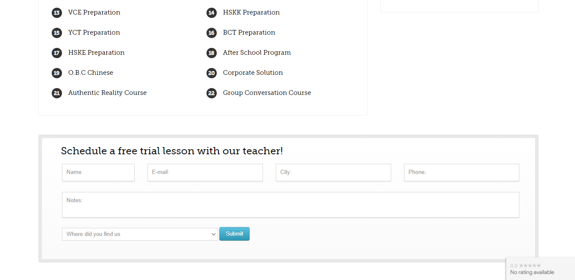Click the number 22 badge icon
This screenshot has width=575, height=280.
pyautogui.click(x=212, y=93)
